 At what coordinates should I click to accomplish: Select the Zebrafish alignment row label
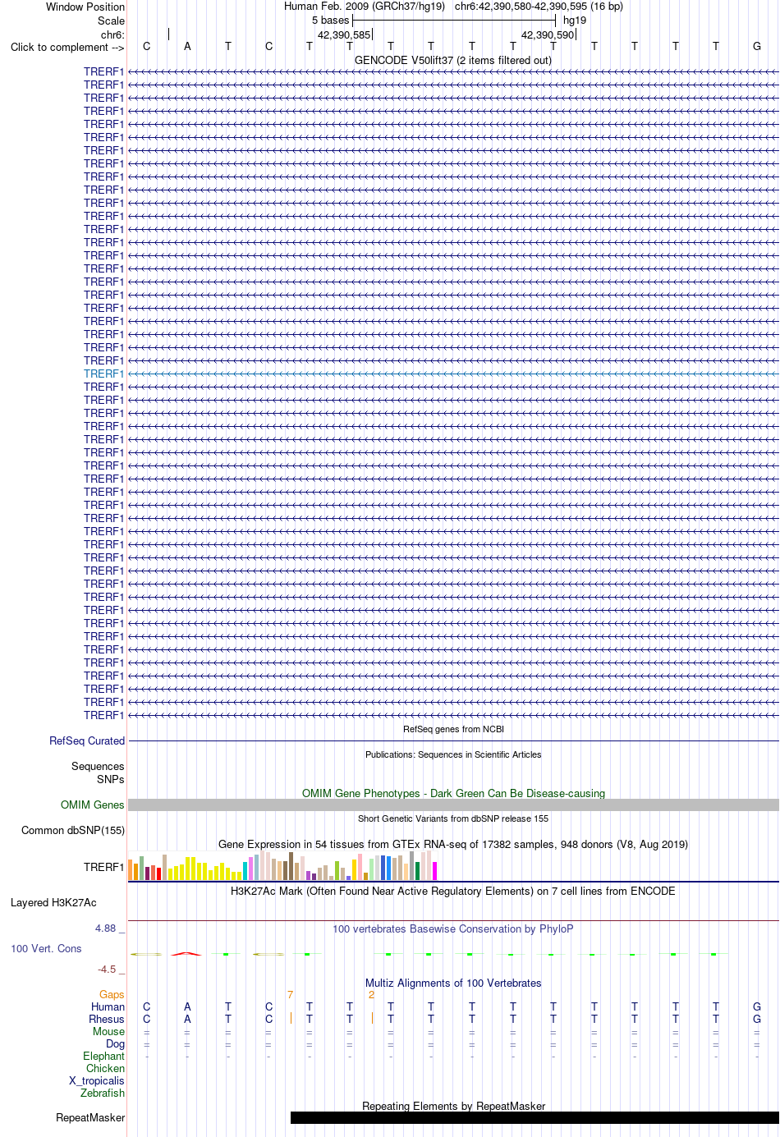[x=103, y=1093]
